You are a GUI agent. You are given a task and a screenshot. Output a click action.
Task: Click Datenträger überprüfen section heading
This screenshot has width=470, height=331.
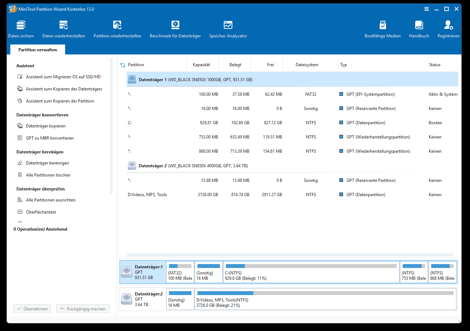click(41, 189)
